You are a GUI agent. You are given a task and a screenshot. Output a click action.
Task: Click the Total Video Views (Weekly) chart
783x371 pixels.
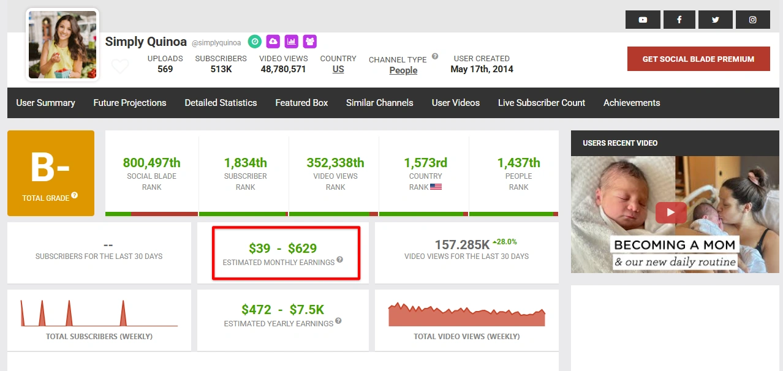(x=467, y=314)
